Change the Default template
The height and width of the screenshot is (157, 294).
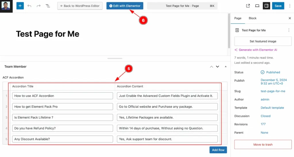(x=272, y=108)
